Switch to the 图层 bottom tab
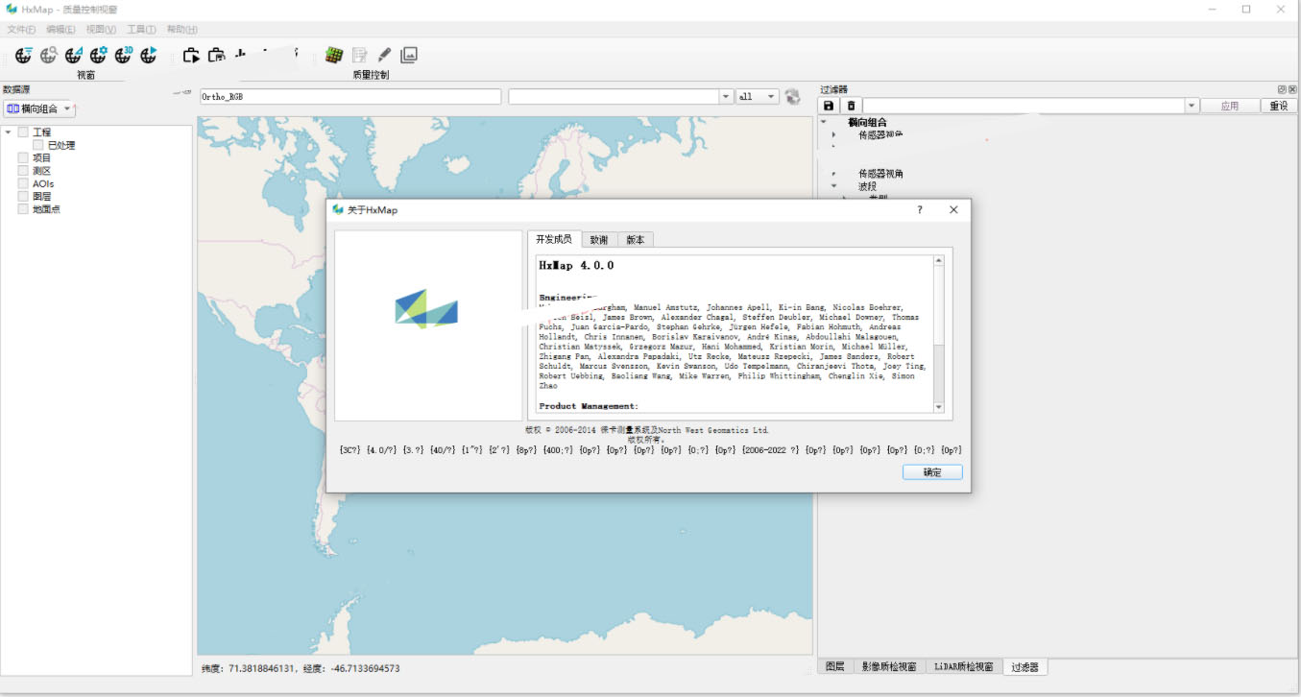The height and width of the screenshot is (697, 1301). [835, 666]
